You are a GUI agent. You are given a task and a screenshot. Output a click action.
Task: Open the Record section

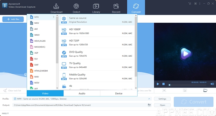116,8
